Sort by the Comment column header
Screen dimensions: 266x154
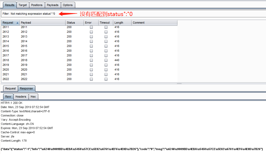[154, 23]
